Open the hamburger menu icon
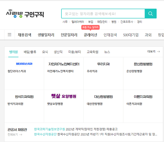 [9, 35]
